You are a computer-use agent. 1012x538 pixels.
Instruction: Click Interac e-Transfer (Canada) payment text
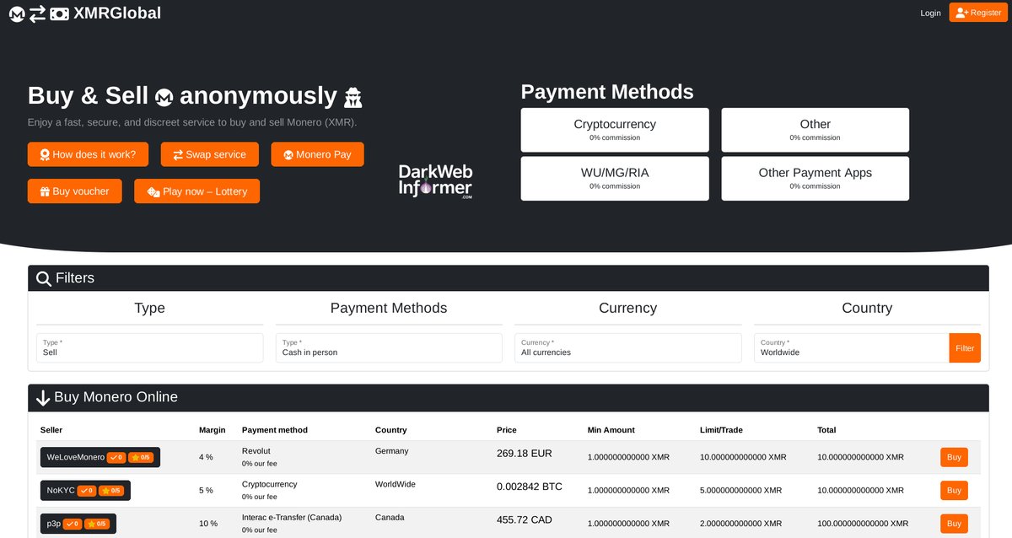click(293, 518)
